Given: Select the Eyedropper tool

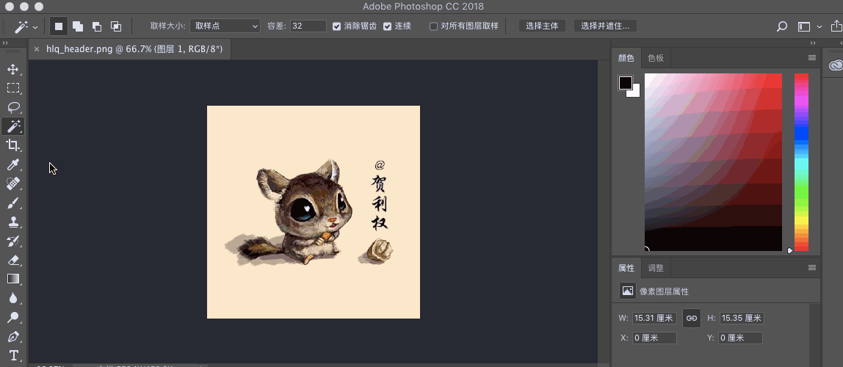Looking at the screenshot, I should (13, 164).
